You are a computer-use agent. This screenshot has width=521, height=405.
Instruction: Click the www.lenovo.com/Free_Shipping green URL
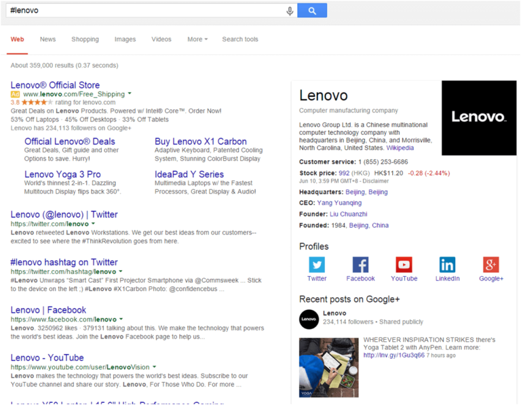click(x=74, y=94)
